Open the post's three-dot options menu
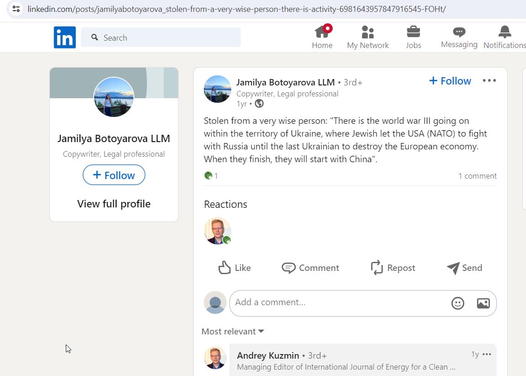Screen dimensions: 526x376 click(489, 80)
